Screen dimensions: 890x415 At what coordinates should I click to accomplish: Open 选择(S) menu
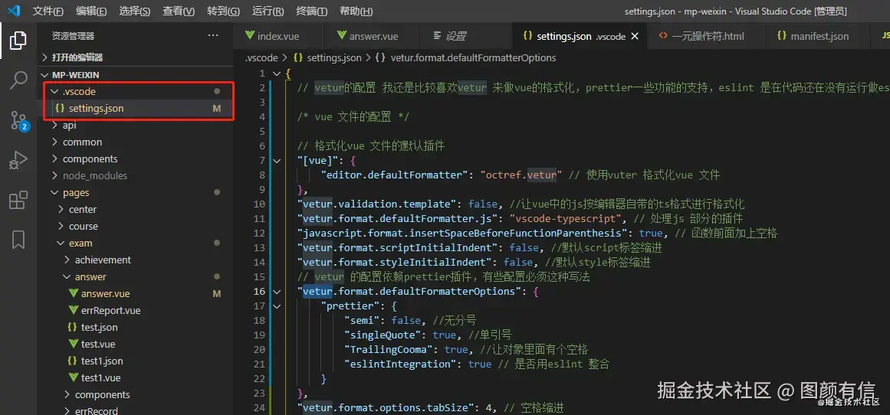(x=135, y=11)
